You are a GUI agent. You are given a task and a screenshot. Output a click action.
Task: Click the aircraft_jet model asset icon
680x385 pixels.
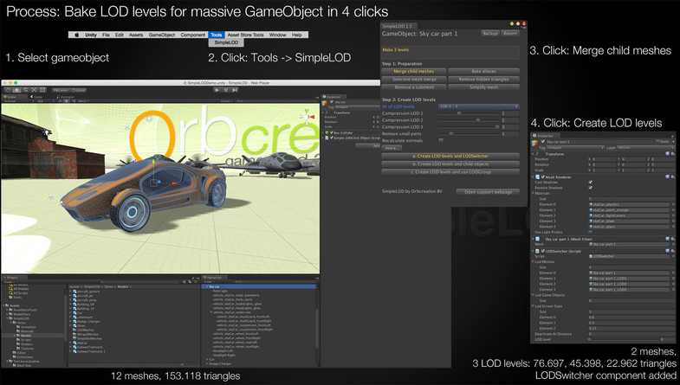click(x=74, y=295)
